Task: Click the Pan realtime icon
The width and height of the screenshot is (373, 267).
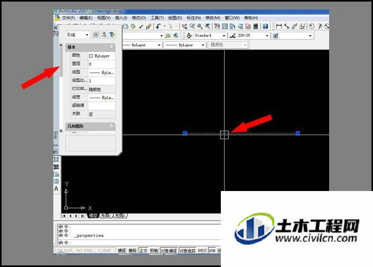Action: (x=184, y=26)
